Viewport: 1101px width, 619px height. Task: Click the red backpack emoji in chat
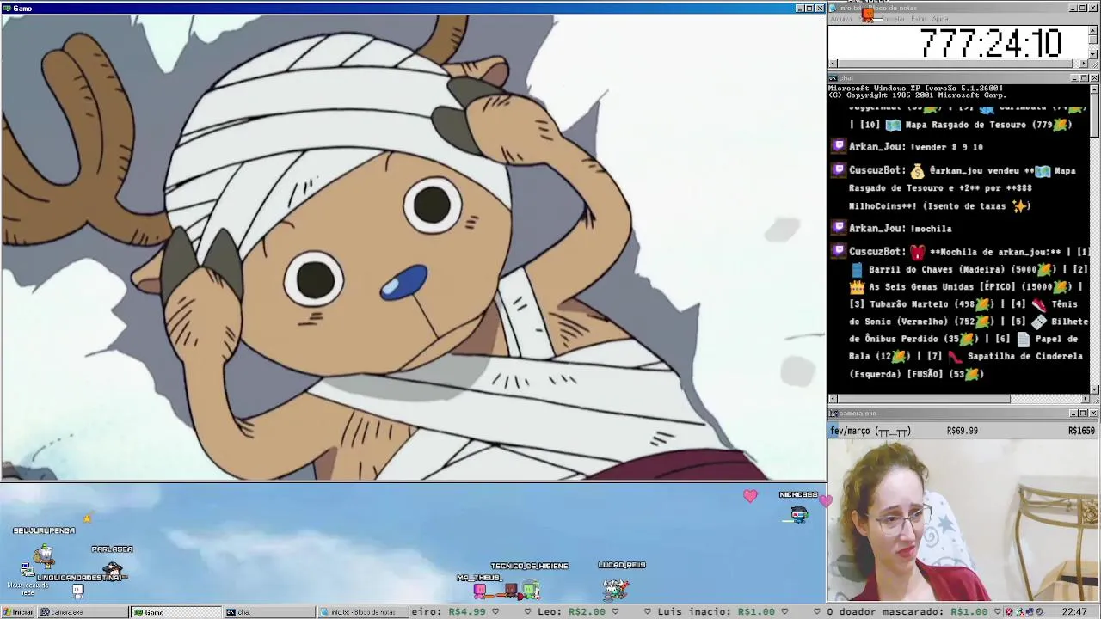pos(918,252)
